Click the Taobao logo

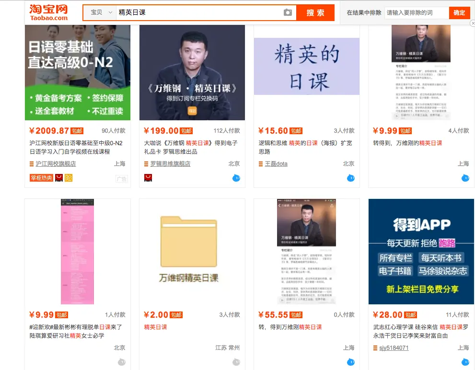point(48,12)
